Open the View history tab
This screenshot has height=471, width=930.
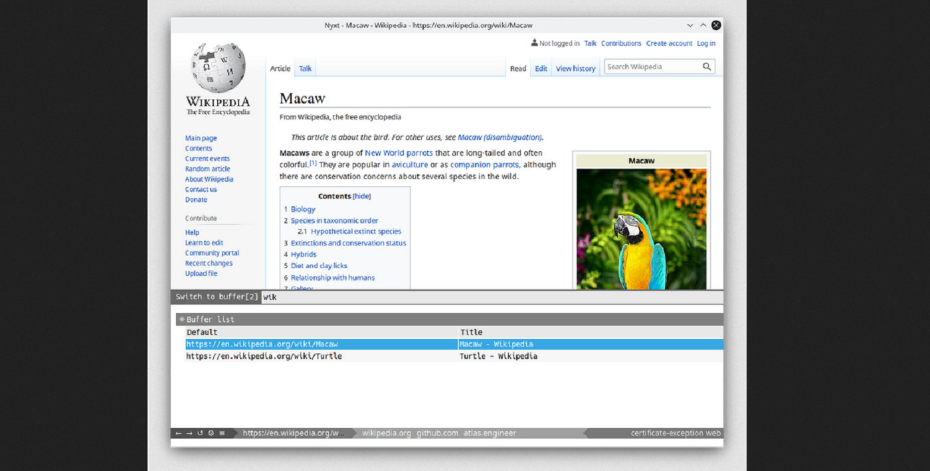(x=575, y=68)
